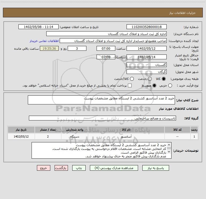Click the خروج exit button
The width and height of the screenshot is (206, 199).
coord(44,168)
